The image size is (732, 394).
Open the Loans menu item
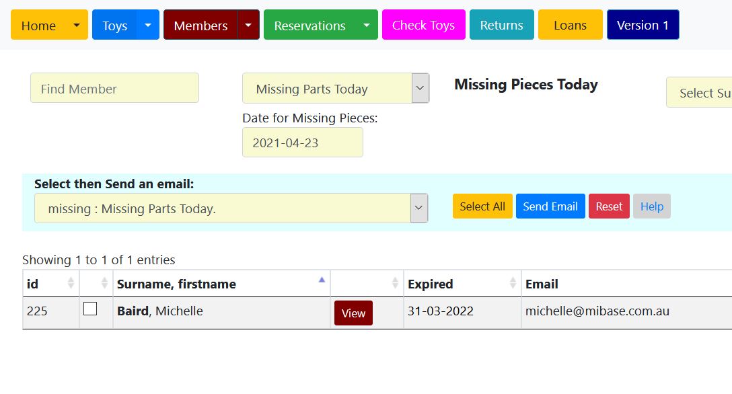pyautogui.click(x=570, y=26)
